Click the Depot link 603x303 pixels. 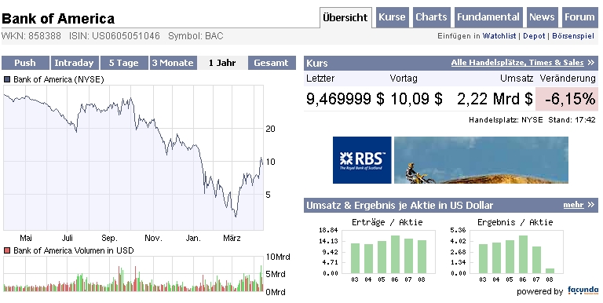[534, 36]
